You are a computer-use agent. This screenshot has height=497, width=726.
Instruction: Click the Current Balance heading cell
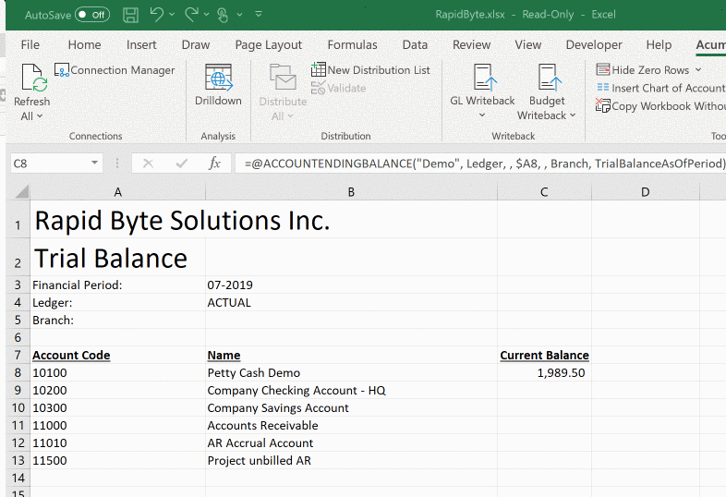pyautogui.click(x=545, y=355)
